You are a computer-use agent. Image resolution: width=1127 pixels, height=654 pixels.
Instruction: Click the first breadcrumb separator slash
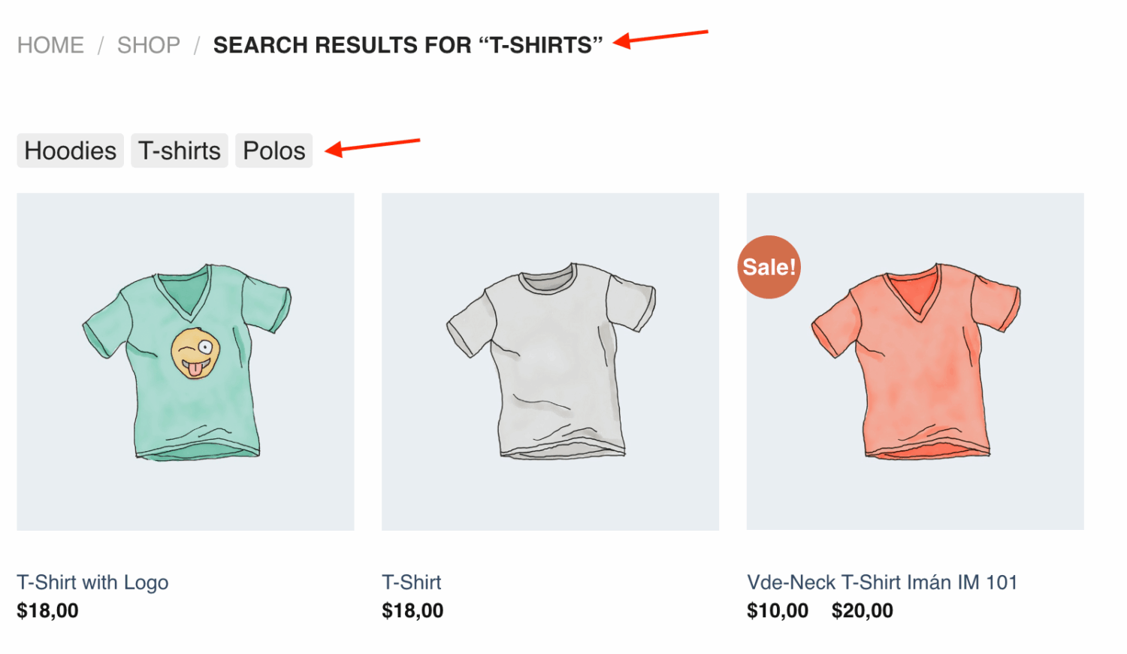click(100, 44)
